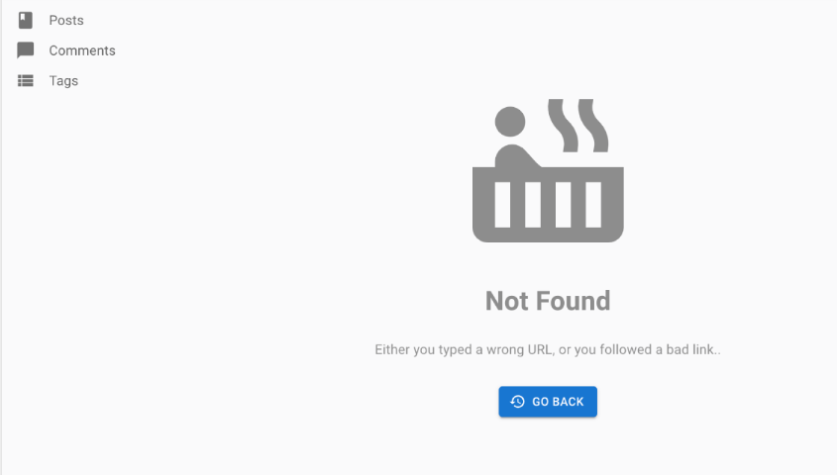Click the striped tub base of the graphic
Screen dimensions: 837x475
pyautogui.click(x=548, y=205)
